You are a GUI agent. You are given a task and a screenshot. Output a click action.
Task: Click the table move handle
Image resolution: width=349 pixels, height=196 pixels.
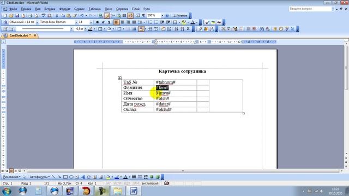[119, 78]
